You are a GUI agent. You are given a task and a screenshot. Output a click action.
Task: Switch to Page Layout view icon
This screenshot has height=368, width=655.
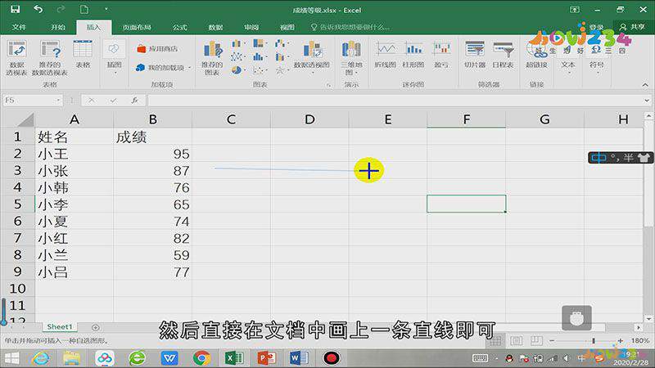pos(516,341)
